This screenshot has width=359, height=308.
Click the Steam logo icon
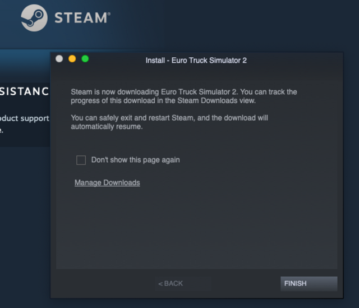tap(34, 18)
